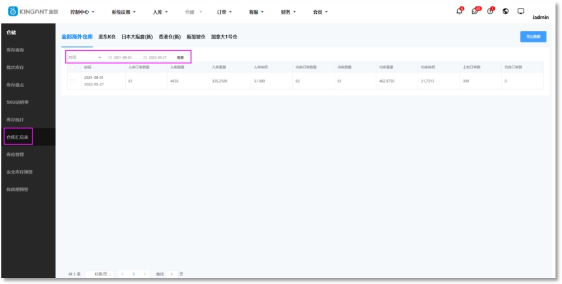
Task: Expand the 入库 menu
Action: [160, 12]
